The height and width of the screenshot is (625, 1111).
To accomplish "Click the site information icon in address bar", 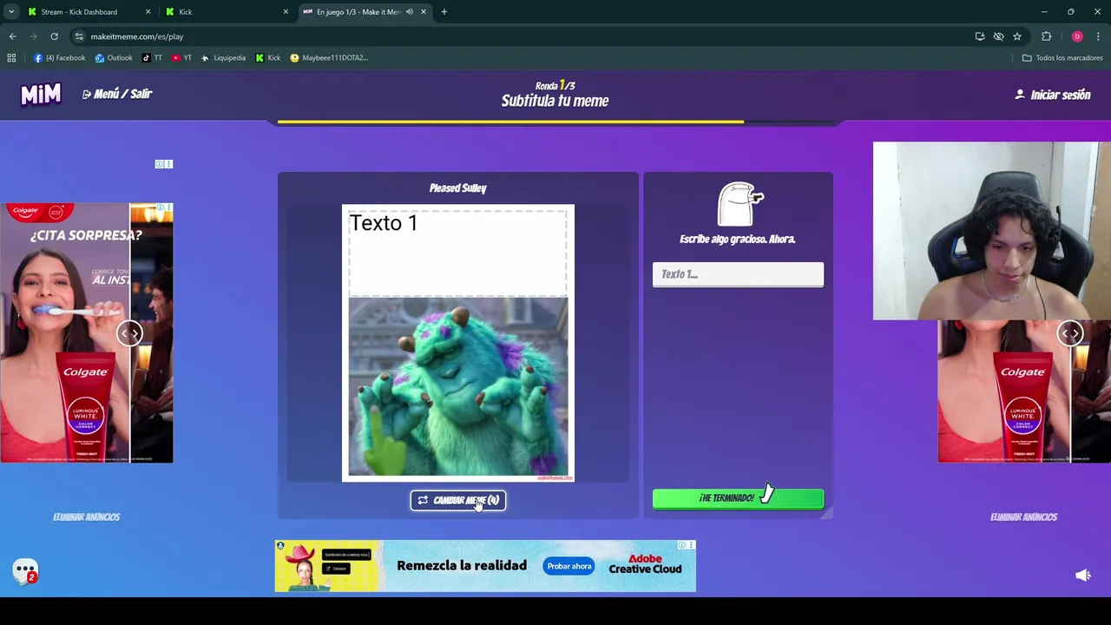I will pos(79,36).
